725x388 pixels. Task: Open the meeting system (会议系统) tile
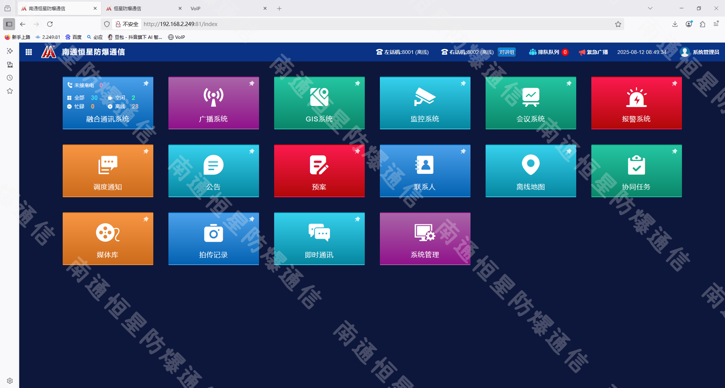[x=531, y=103]
